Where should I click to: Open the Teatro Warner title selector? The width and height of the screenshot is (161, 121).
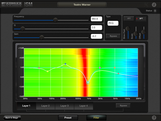[x=82, y=5]
